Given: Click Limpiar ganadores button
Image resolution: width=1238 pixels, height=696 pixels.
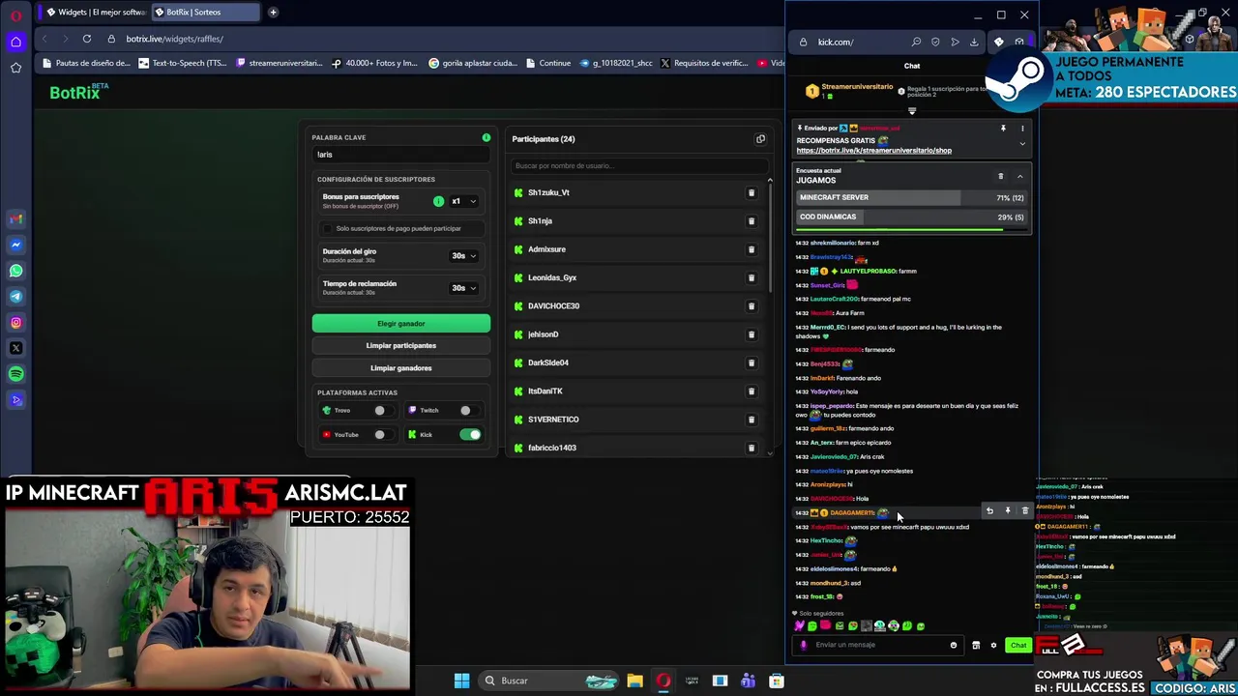Looking at the screenshot, I should tap(401, 368).
